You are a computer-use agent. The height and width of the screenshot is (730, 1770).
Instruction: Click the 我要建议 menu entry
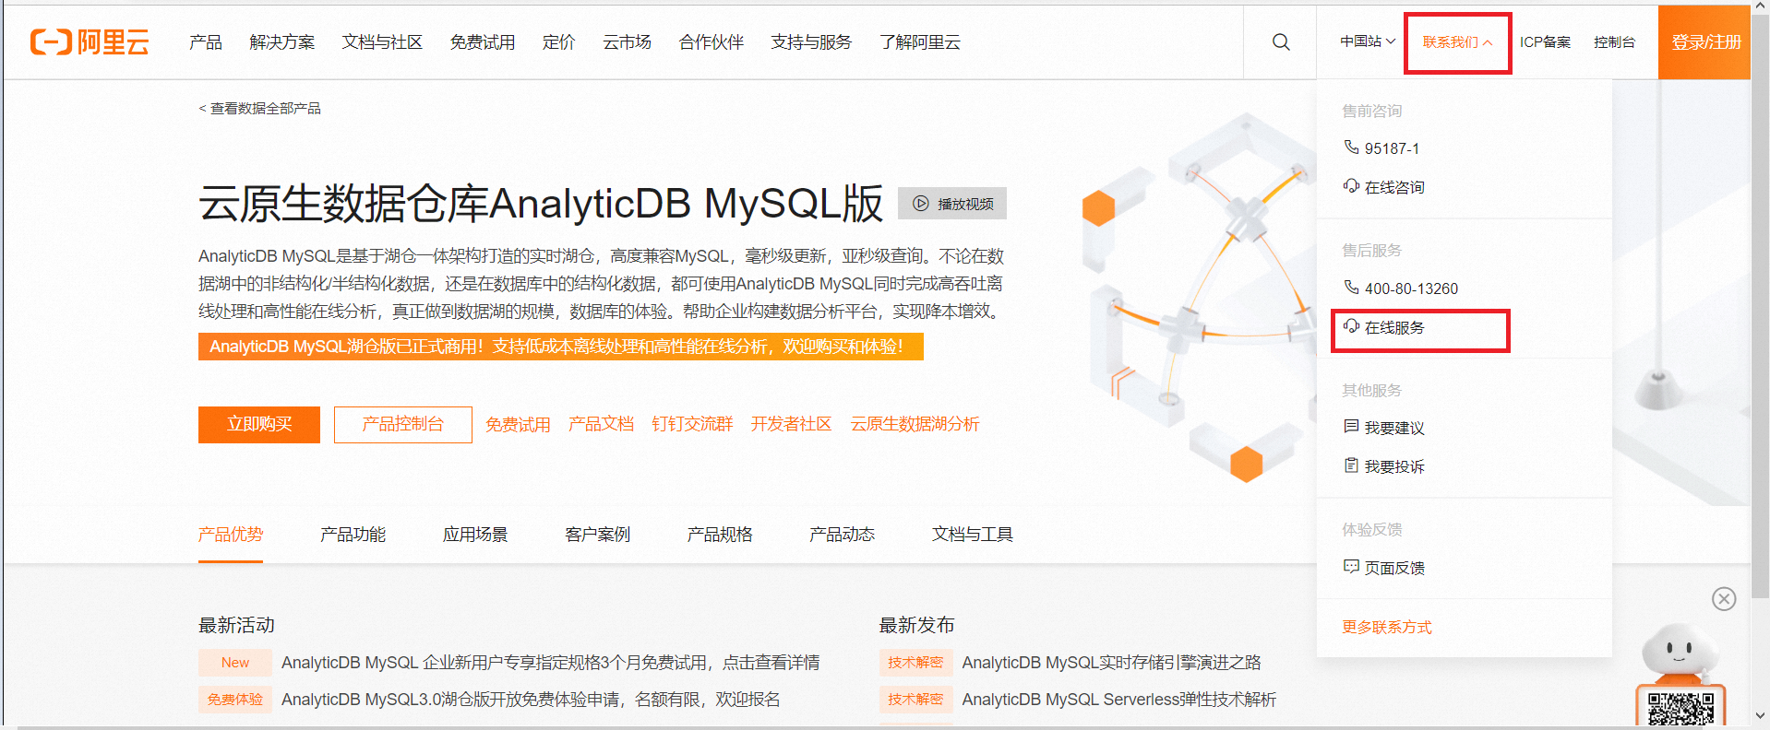[x=1394, y=428]
